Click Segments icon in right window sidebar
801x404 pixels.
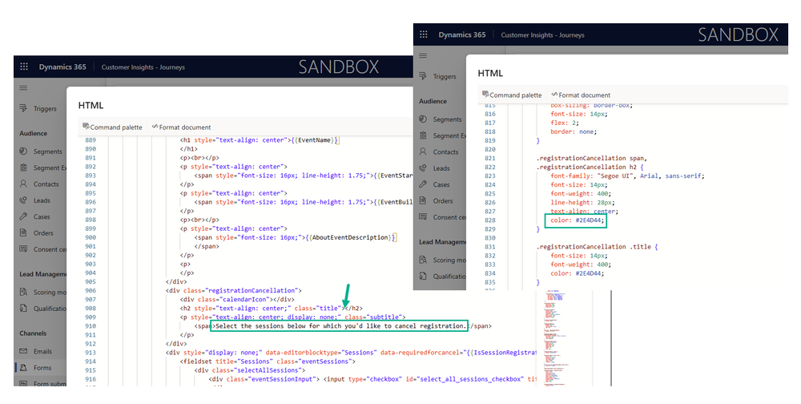coord(422,119)
